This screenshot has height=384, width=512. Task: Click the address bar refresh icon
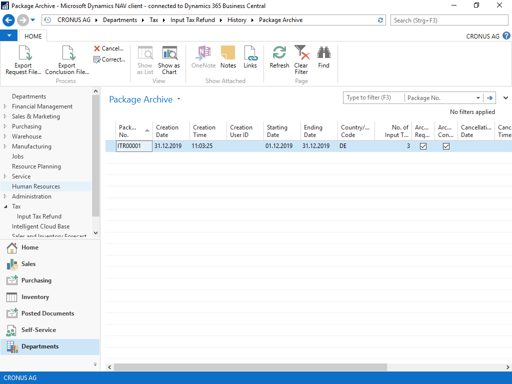coord(380,20)
